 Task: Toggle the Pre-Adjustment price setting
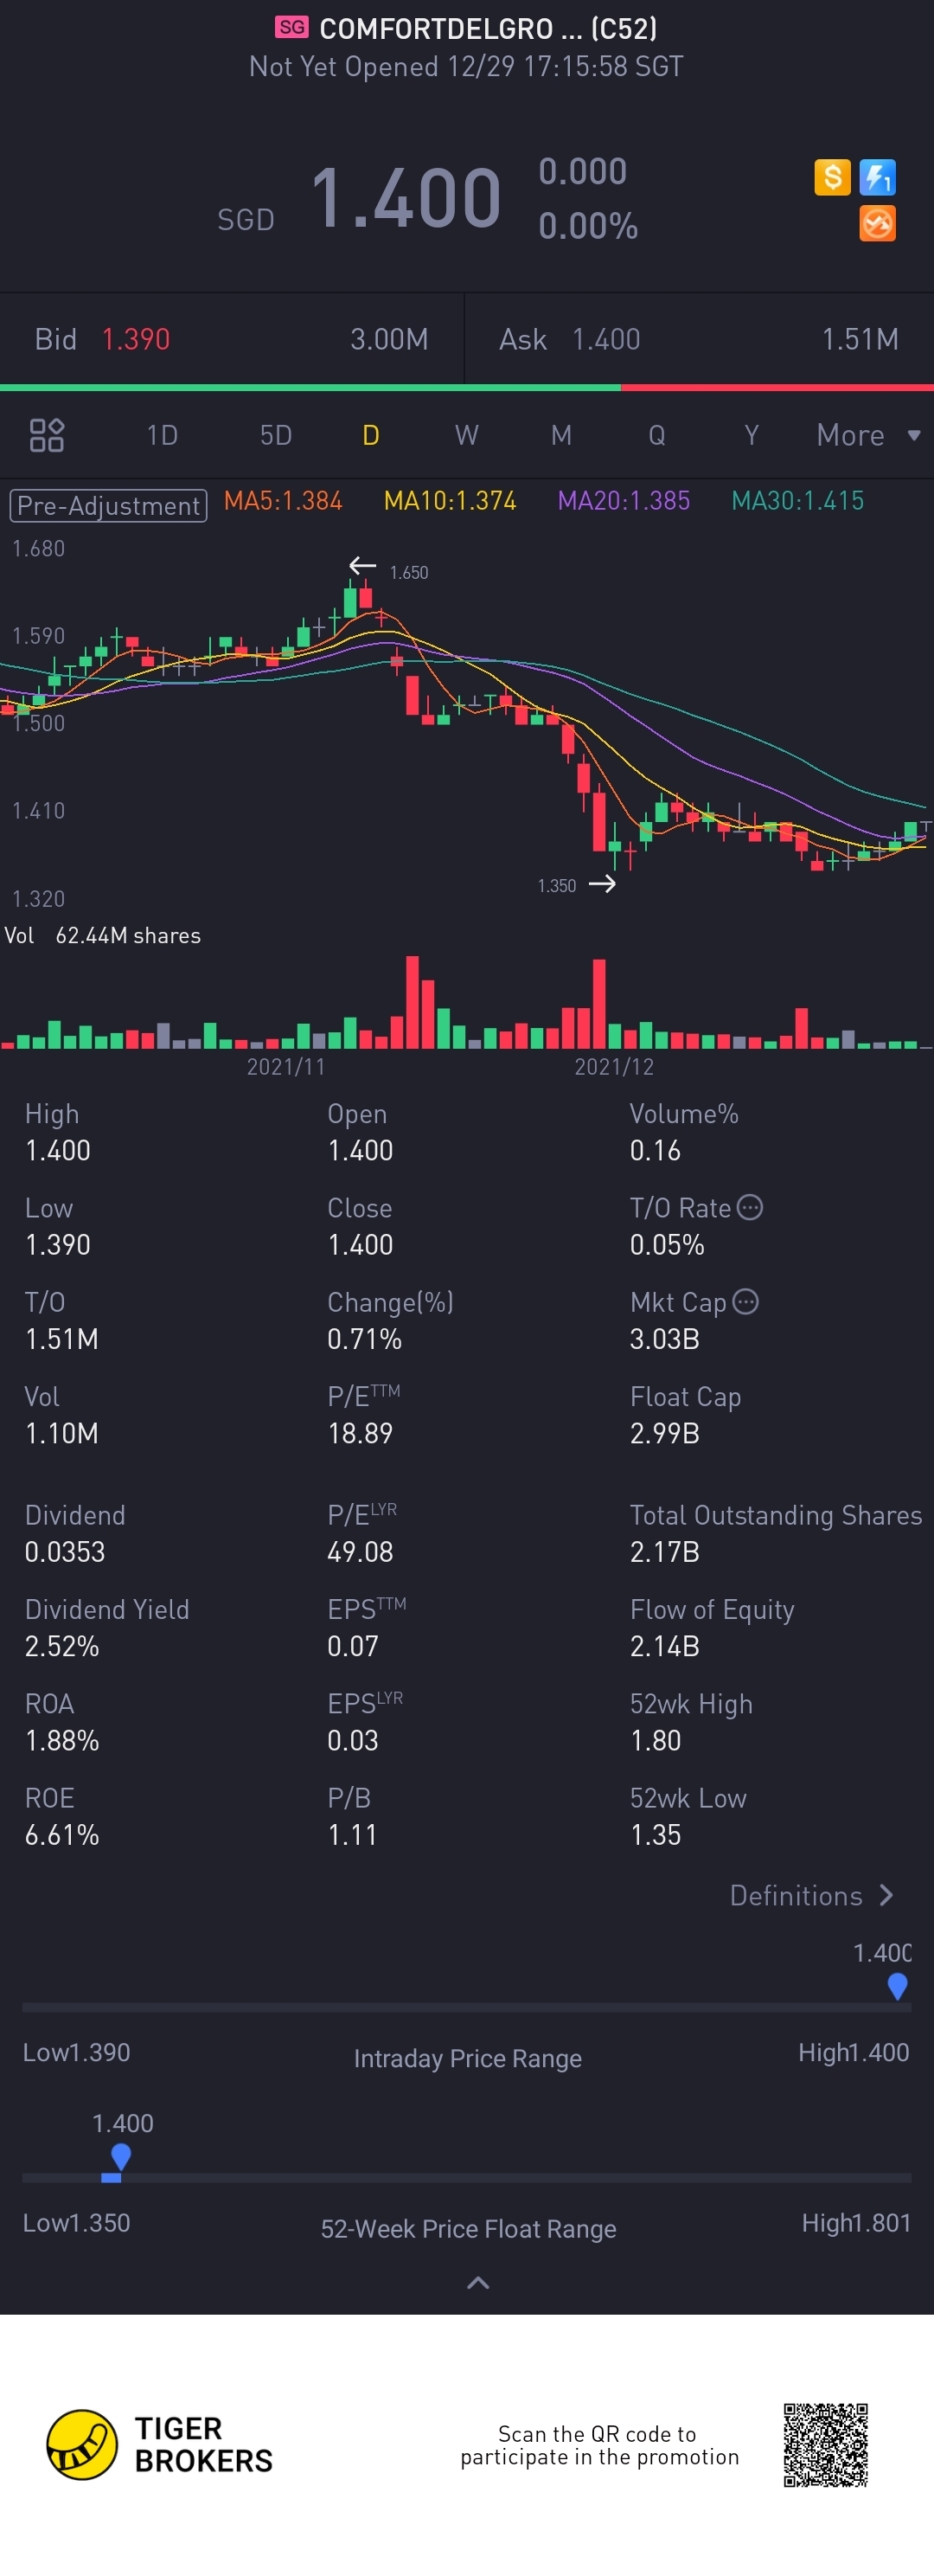(108, 505)
